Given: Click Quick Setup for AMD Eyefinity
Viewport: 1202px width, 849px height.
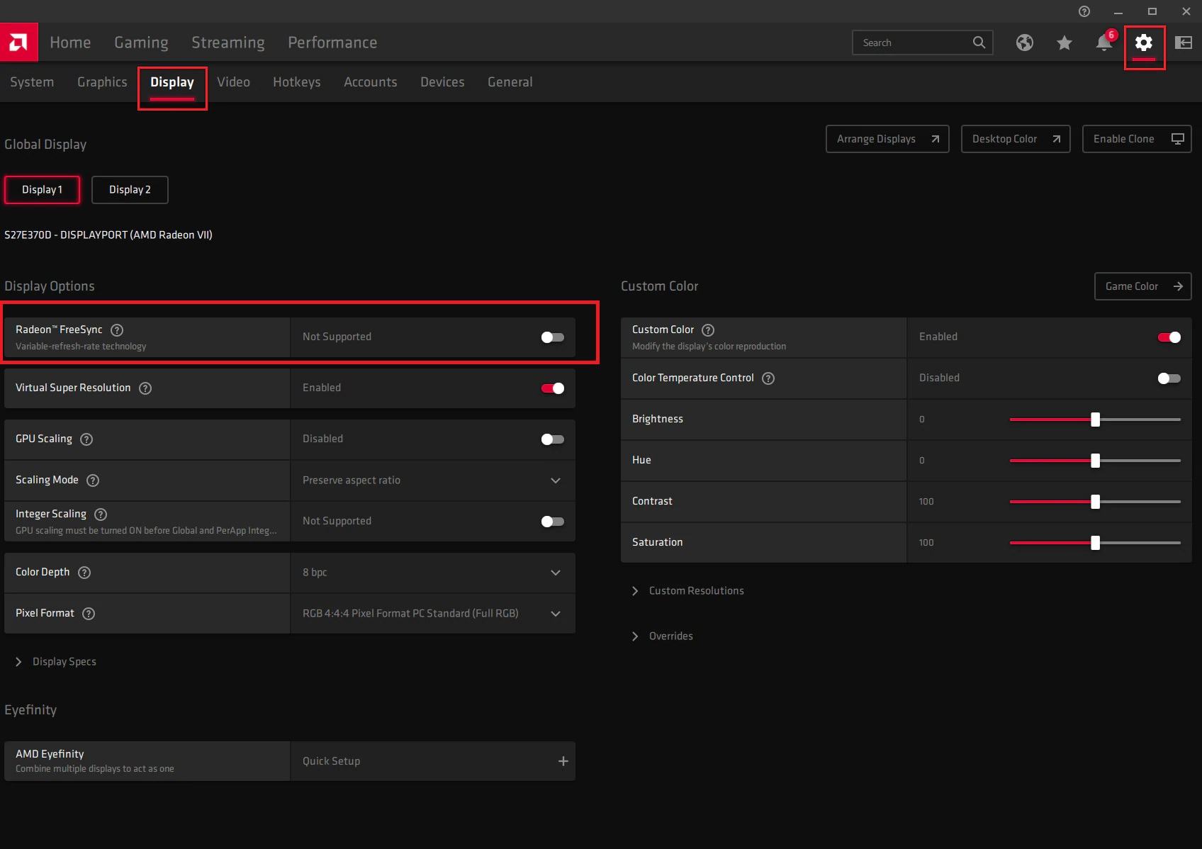Looking at the screenshot, I should [x=433, y=761].
